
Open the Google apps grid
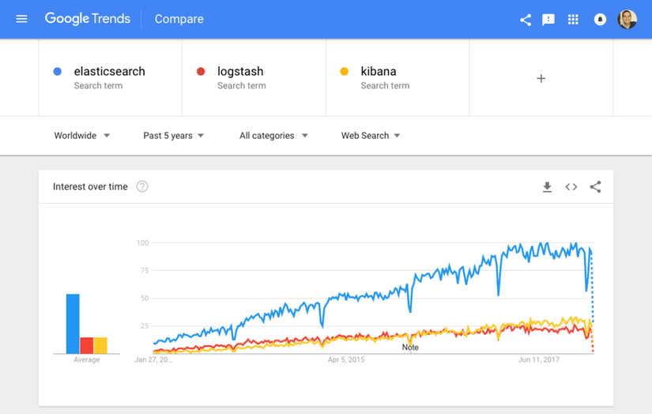click(x=574, y=20)
